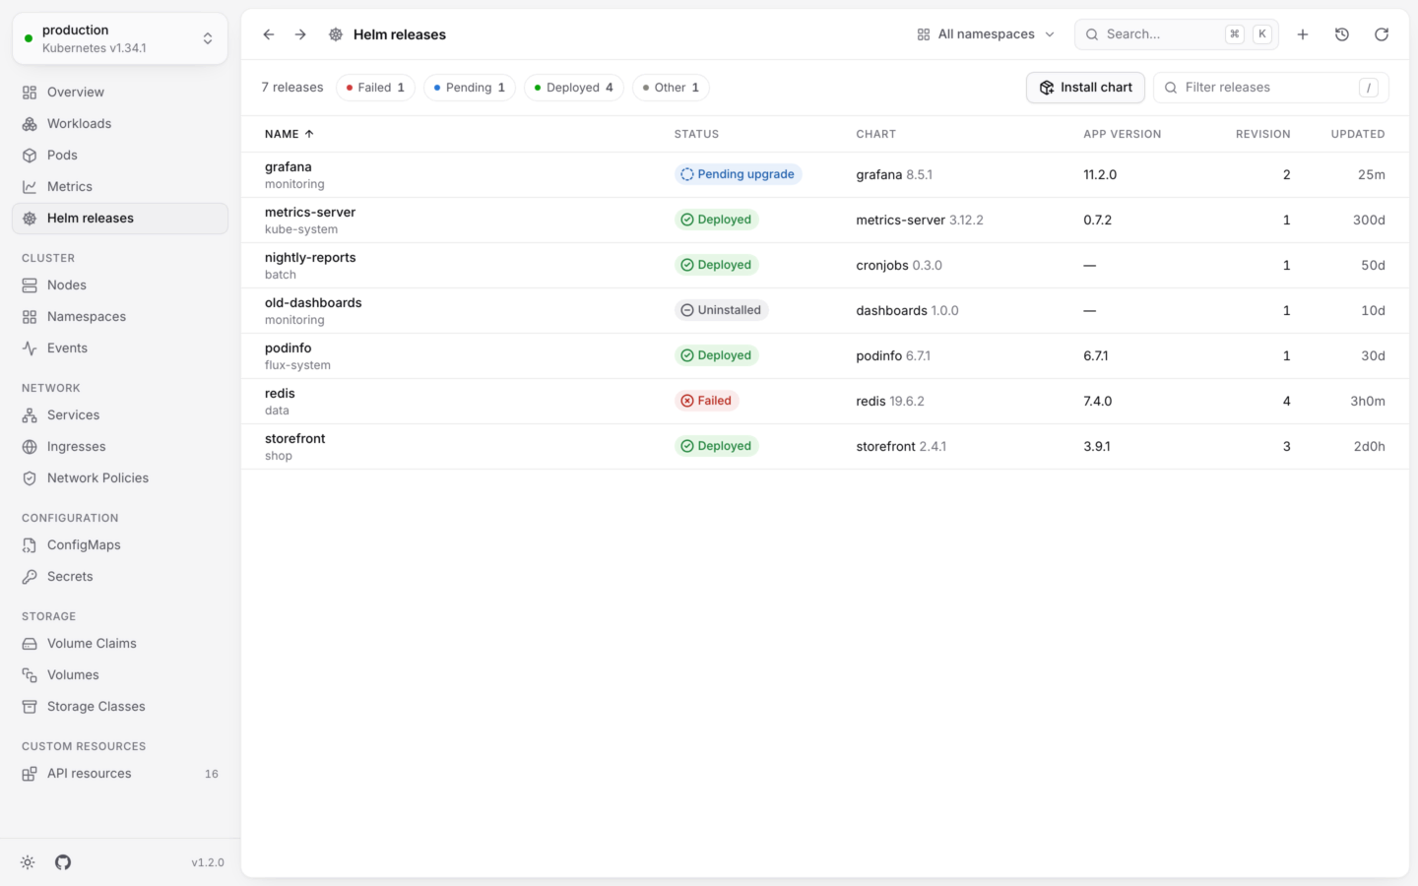
Task: Go to Workloads in the sidebar
Action: click(120, 124)
